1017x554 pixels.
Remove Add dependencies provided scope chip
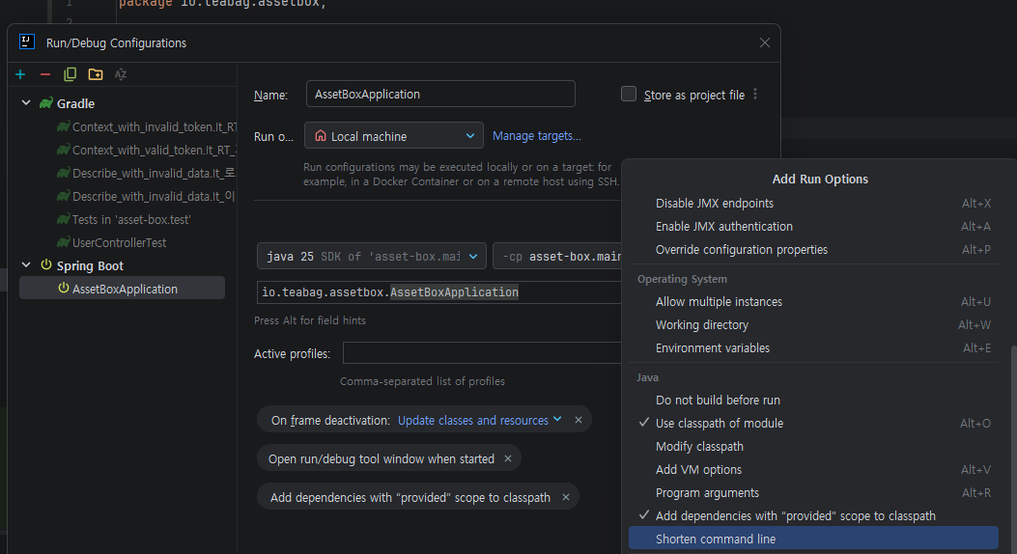click(566, 497)
